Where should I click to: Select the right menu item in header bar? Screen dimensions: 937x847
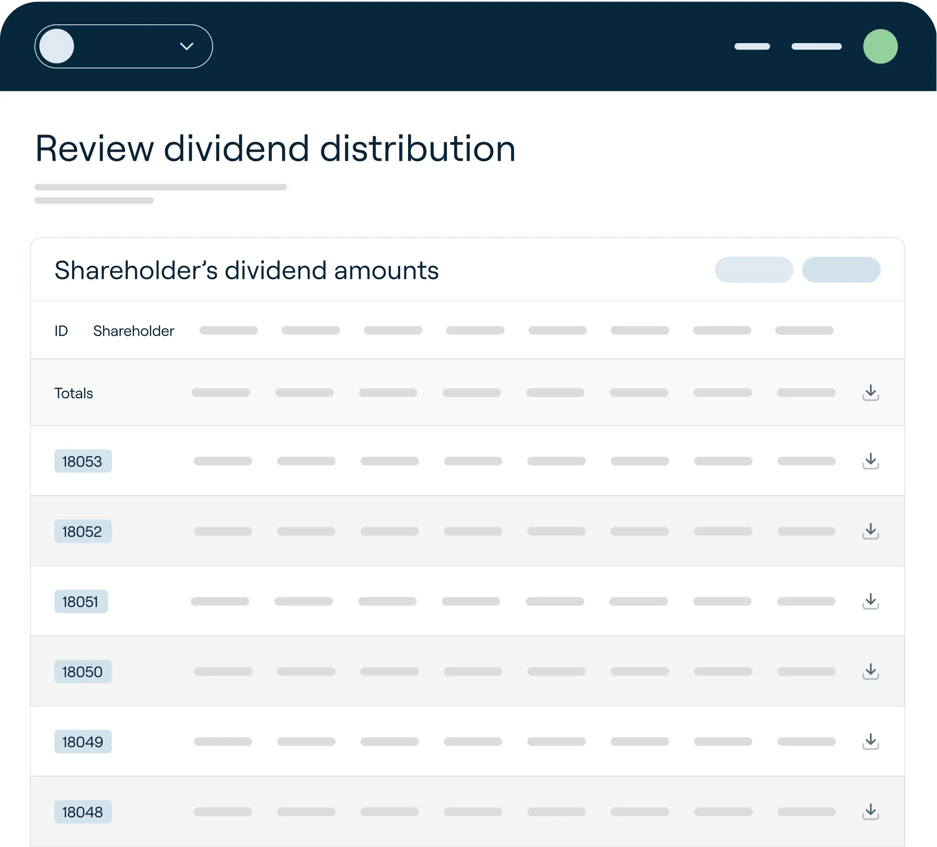816,46
